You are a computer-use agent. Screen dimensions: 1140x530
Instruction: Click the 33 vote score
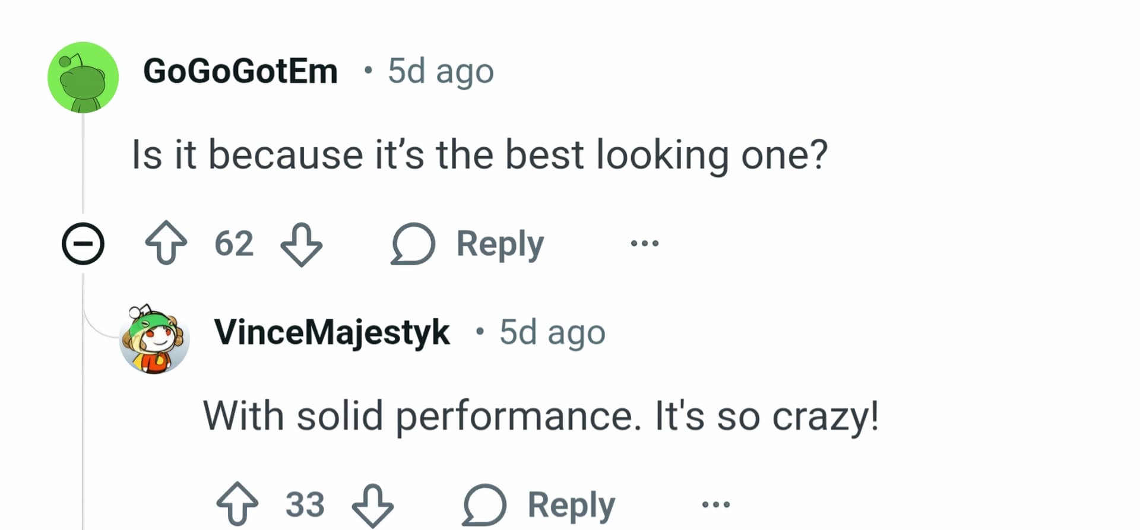tap(305, 505)
